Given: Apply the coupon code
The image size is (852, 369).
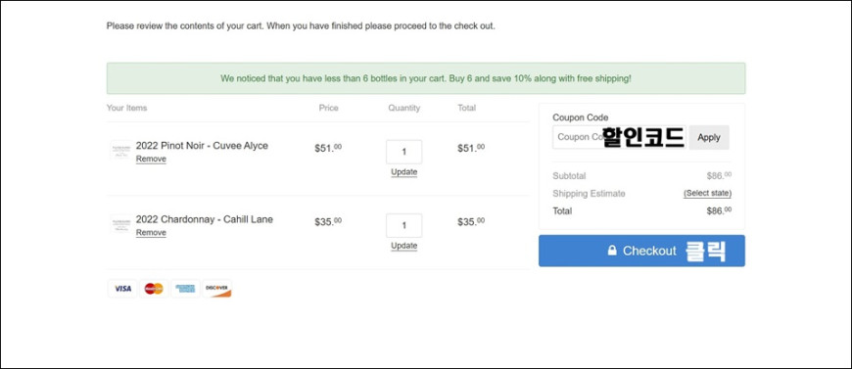Looking at the screenshot, I should pyautogui.click(x=709, y=137).
